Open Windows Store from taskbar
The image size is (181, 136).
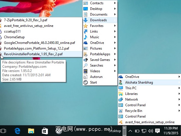click(x=45, y=131)
